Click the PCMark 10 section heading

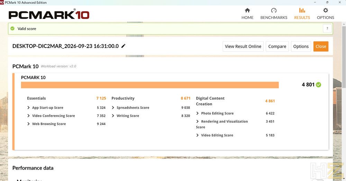click(25, 66)
